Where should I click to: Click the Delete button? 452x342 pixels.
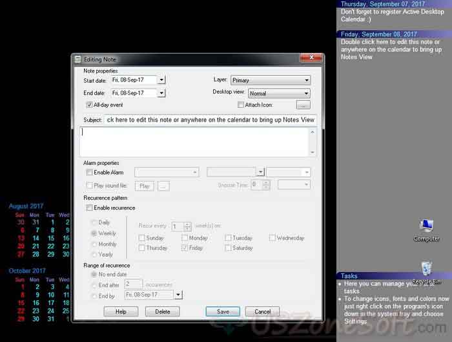pyautogui.click(x=163, y=312)
